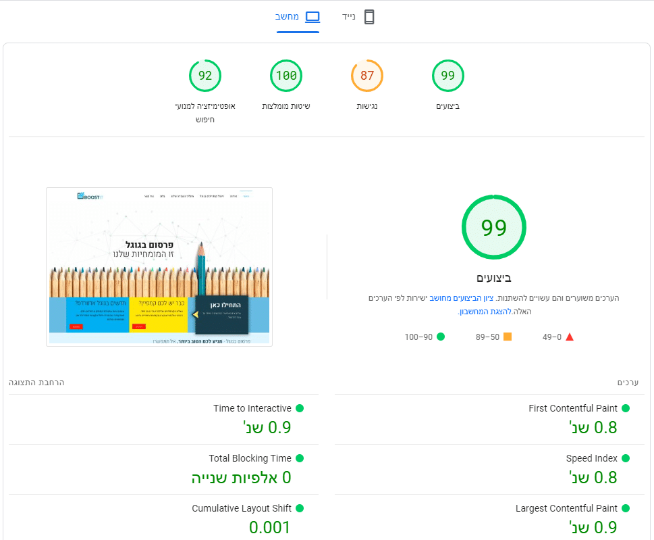This screenshot has width=654, height=540.
Task: Click the green dot beside Largest Contentful Paint
Action: pos(626,508)
